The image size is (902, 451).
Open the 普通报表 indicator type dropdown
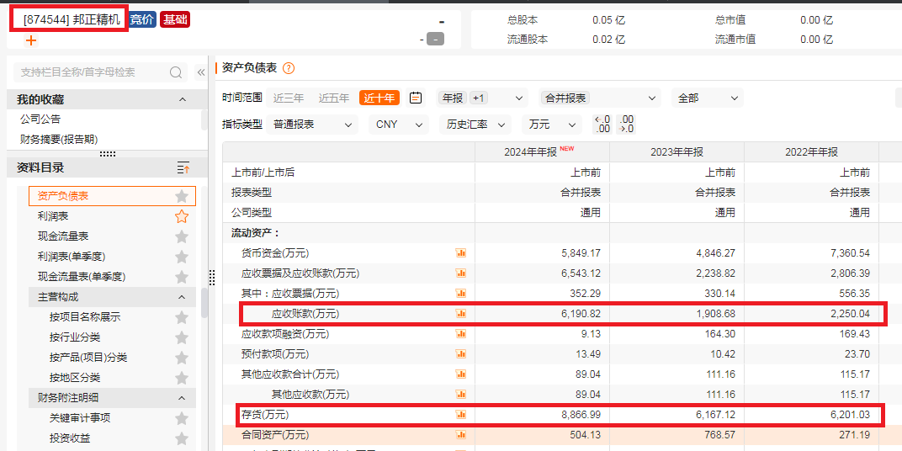pos(312,125)
